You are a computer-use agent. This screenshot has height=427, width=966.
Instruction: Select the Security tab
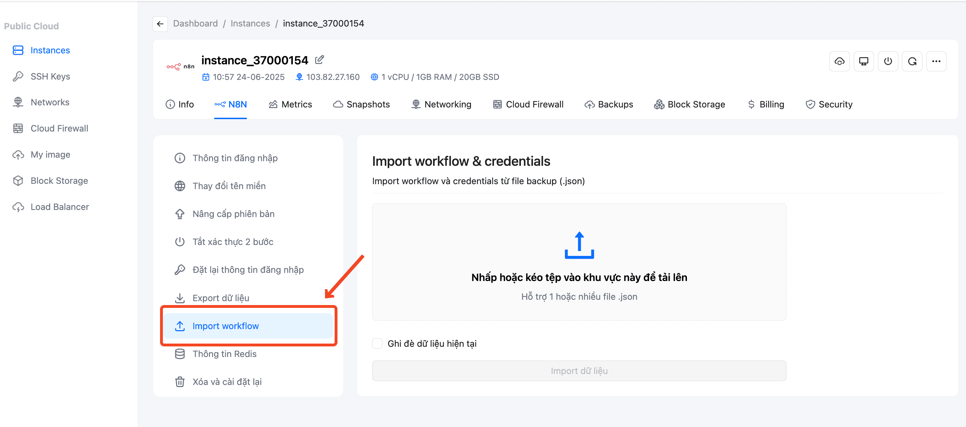click(829, 104)
